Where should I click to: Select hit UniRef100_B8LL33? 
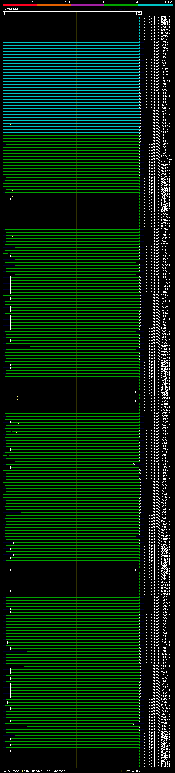tap(157, 102)
